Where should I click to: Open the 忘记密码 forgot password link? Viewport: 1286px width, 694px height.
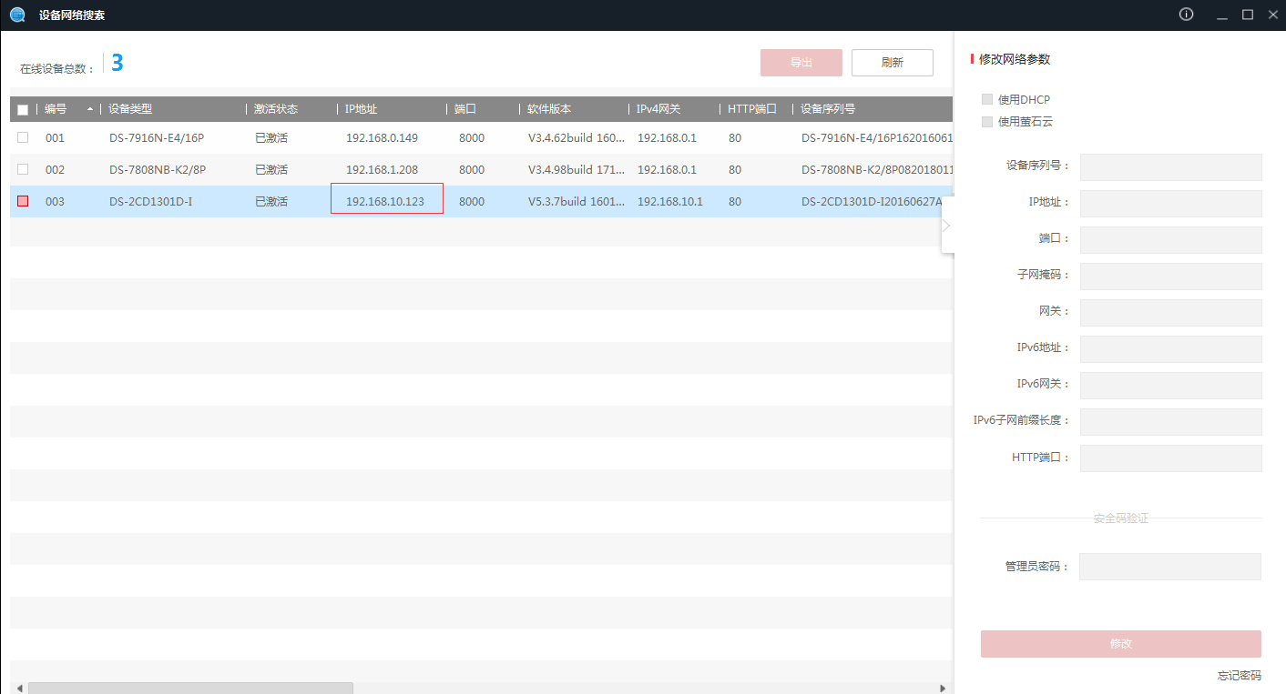click(x=1239, y=675)
